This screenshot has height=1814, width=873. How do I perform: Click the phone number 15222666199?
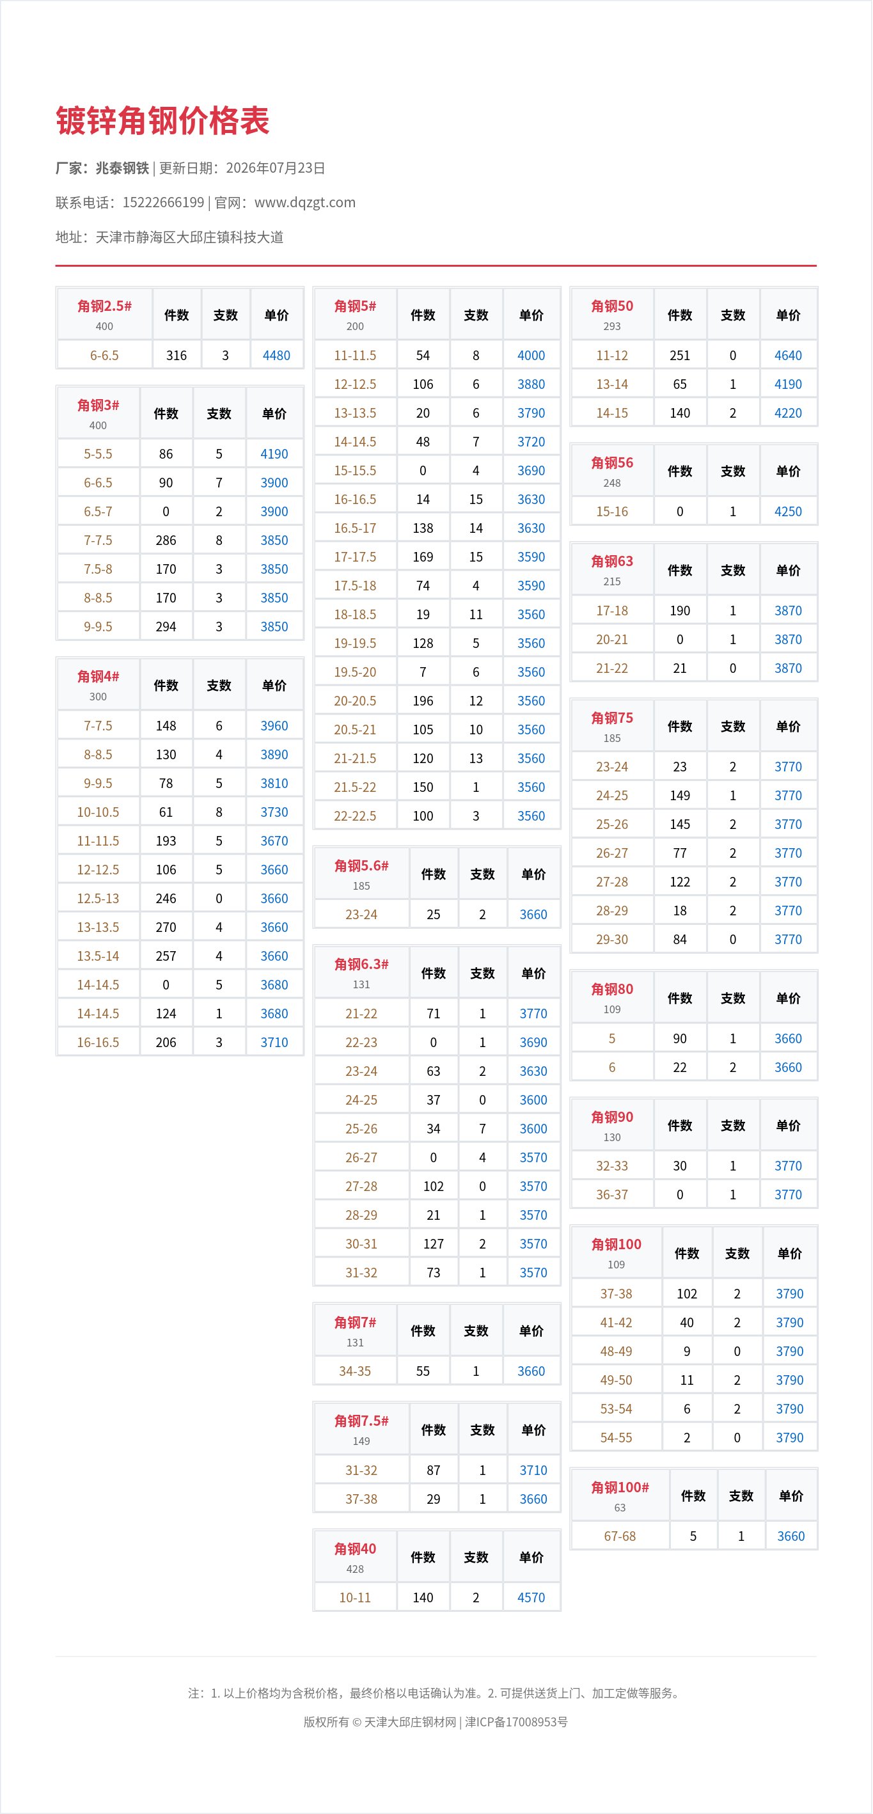[163, 202]
